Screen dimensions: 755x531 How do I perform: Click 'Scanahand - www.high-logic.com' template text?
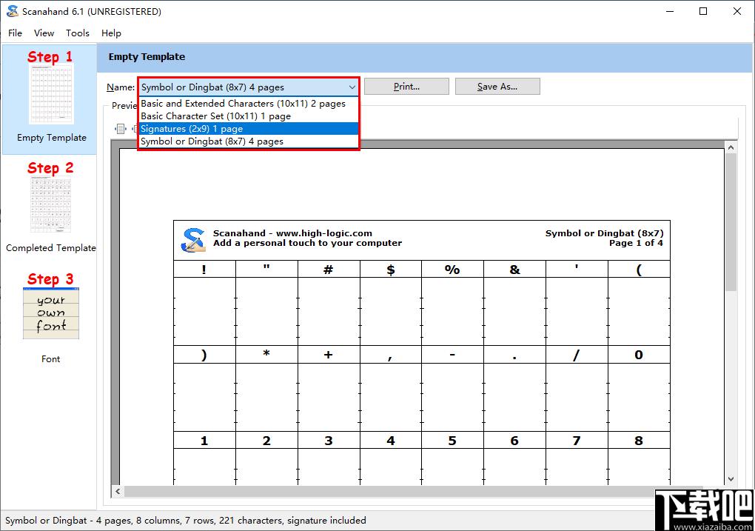(x=292, y=233)
